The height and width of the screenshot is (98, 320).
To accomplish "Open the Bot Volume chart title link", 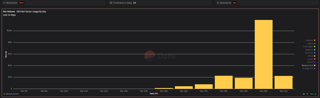I will pos(9,12).
